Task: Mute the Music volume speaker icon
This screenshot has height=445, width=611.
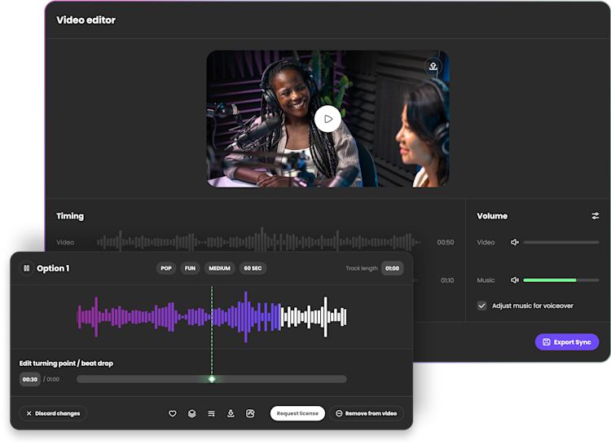Action: point(515,280)
